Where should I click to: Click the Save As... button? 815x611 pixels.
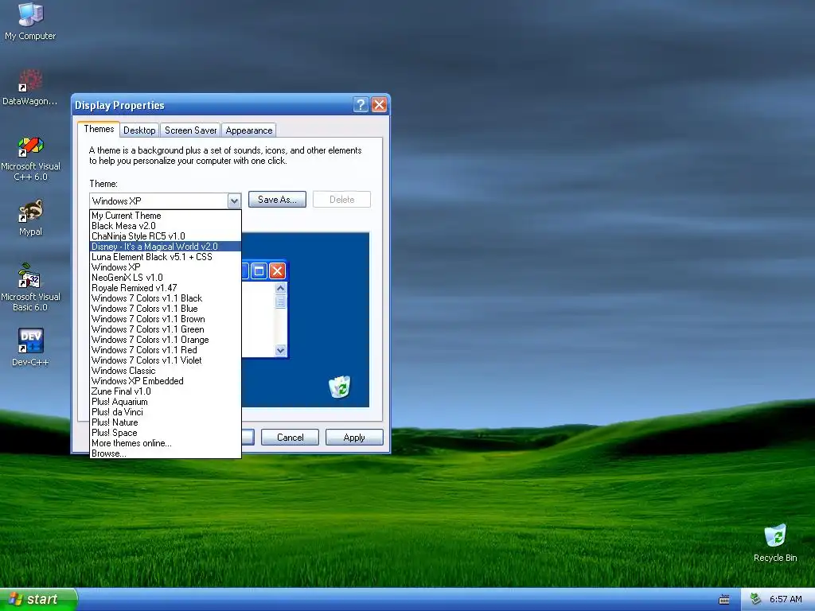[277, 200]
